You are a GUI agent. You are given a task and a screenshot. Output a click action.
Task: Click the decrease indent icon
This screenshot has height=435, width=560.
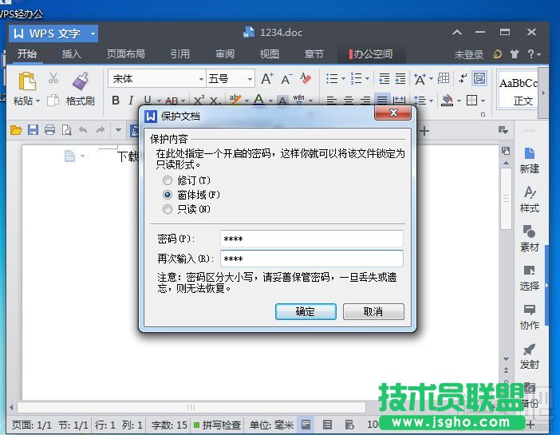[x=385, y=78]
